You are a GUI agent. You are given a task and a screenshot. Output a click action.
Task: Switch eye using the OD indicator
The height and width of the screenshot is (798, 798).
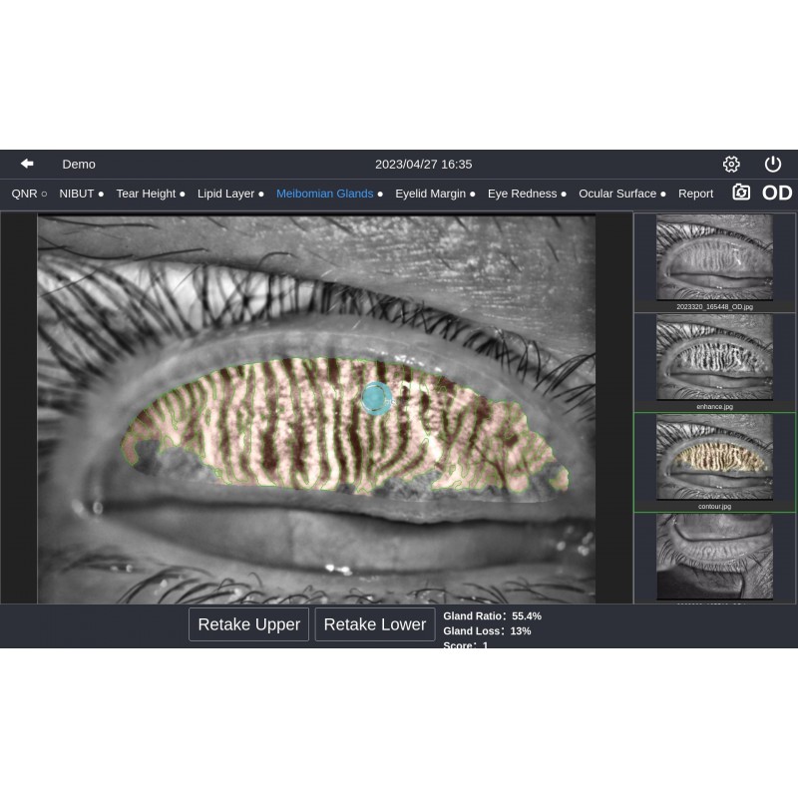pyautogui.click(x=777, y=193)
